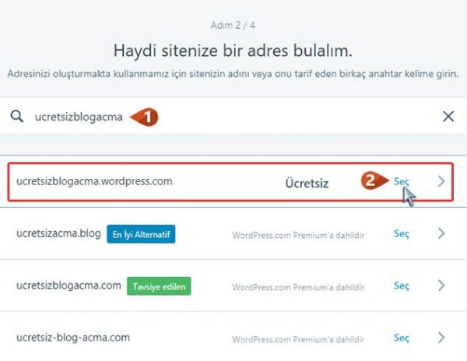Choose Seç for ucretsiz-blog-acma.com
467x361 pixels.
click(401, 338)
